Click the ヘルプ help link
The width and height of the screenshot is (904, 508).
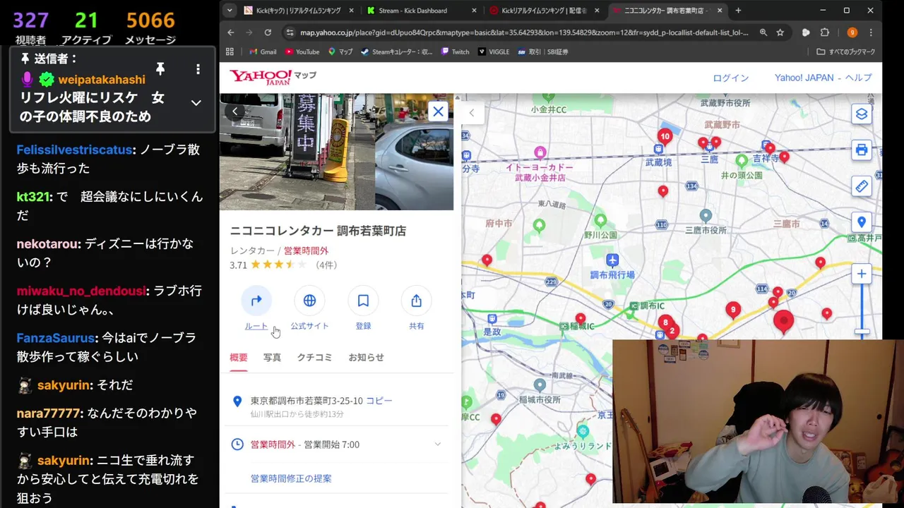click(859, 78)
